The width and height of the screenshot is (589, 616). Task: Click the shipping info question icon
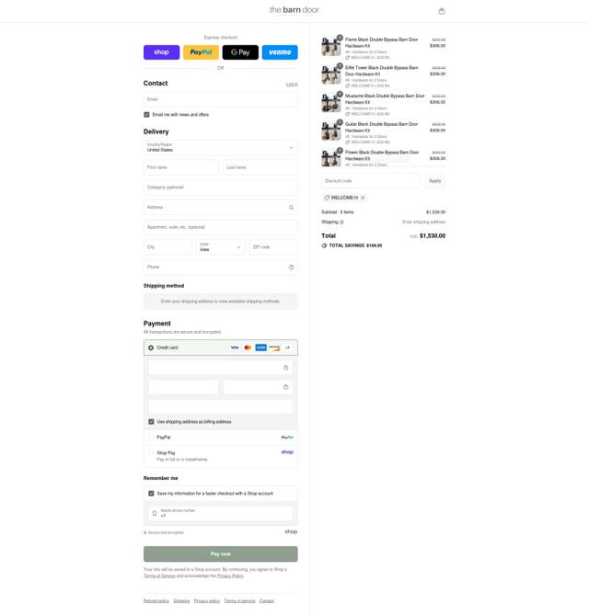341,222
